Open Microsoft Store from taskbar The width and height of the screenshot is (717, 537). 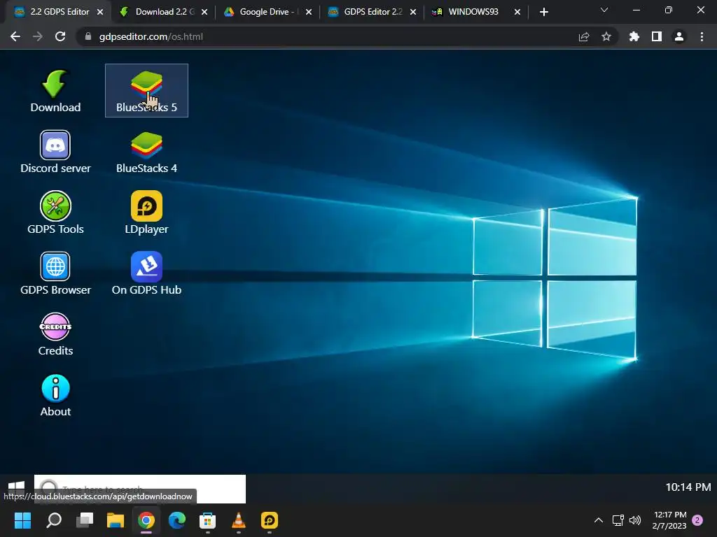tap(207, 520)
